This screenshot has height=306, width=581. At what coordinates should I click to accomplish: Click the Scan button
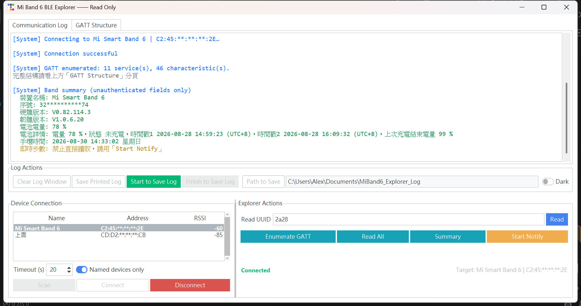[44, 285]
